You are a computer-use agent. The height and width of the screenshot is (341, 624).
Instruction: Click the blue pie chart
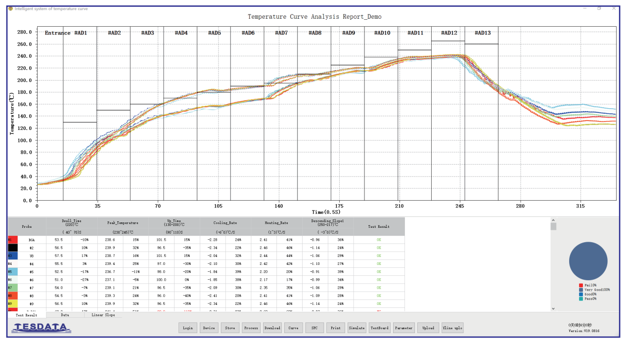coord(588,262)
